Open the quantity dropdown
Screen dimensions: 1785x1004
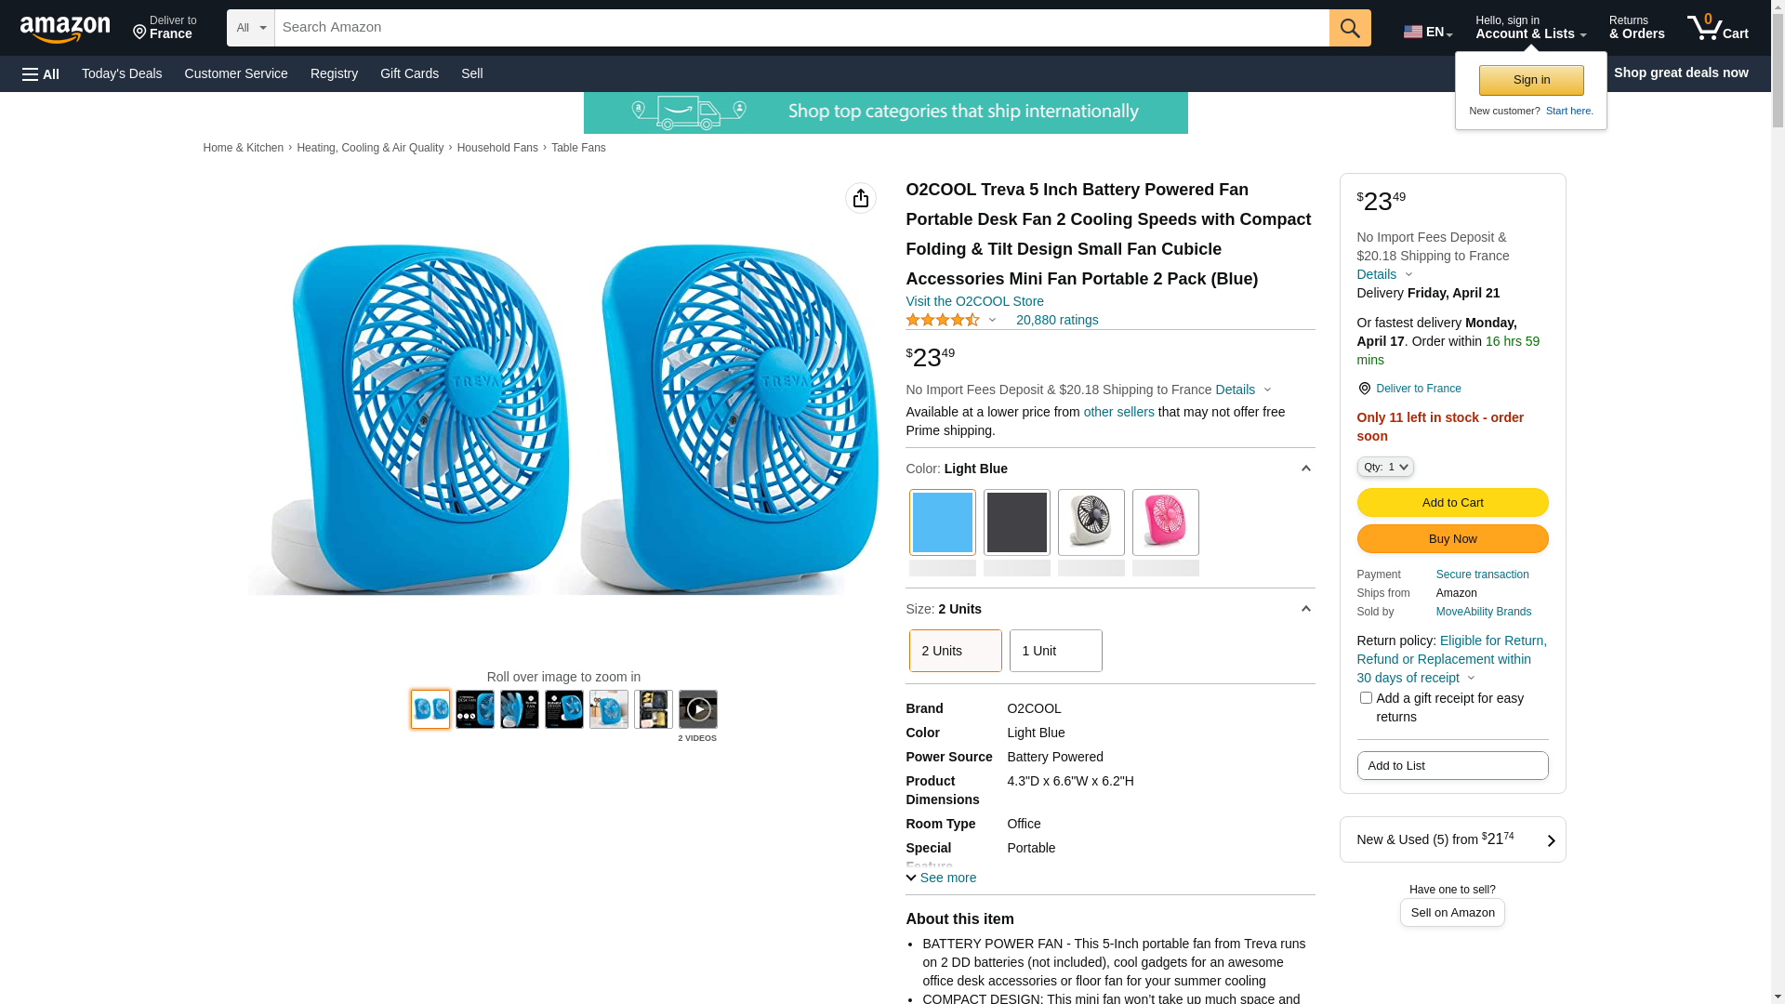coord(1385,467)
